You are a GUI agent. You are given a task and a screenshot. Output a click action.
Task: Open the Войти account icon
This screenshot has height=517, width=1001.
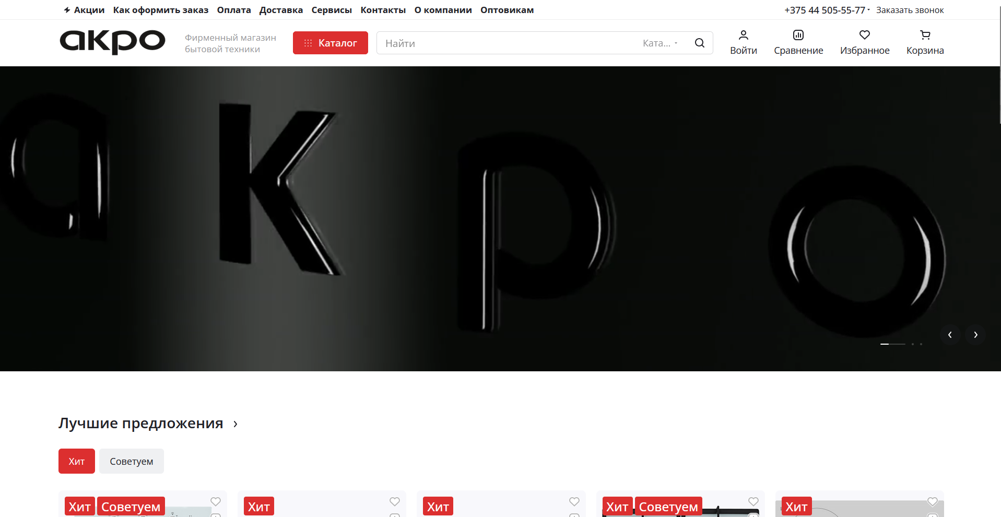tap(743, 35)
